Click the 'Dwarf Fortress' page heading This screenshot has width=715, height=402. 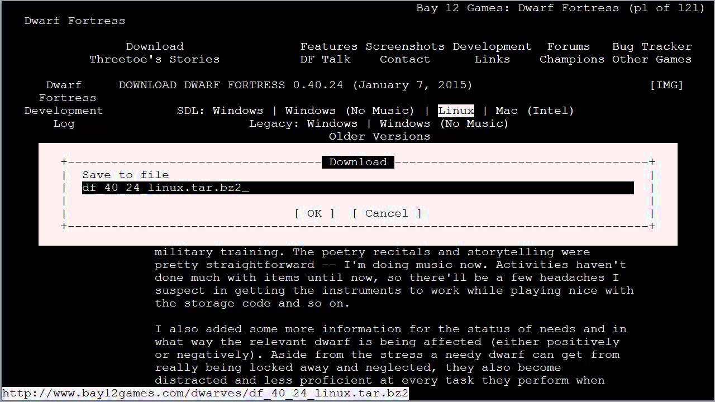pos(75,21)
